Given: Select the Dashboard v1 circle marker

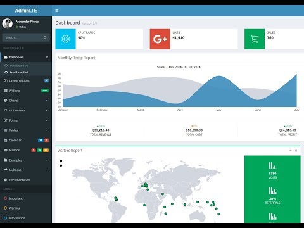Looking at the screenshot, I should click(6, 66).
